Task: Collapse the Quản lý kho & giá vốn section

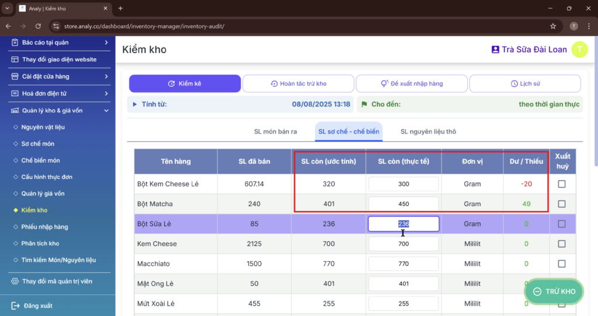Action: click(106, 110)
